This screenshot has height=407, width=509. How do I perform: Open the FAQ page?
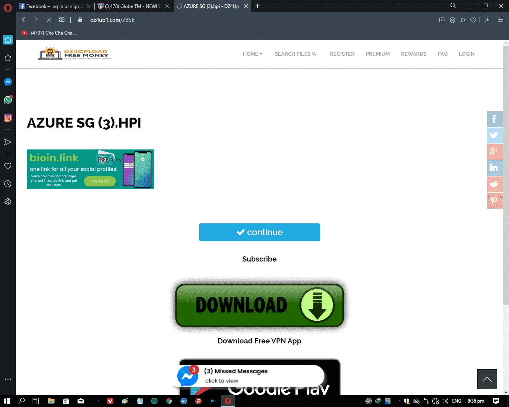pos(443,54)
